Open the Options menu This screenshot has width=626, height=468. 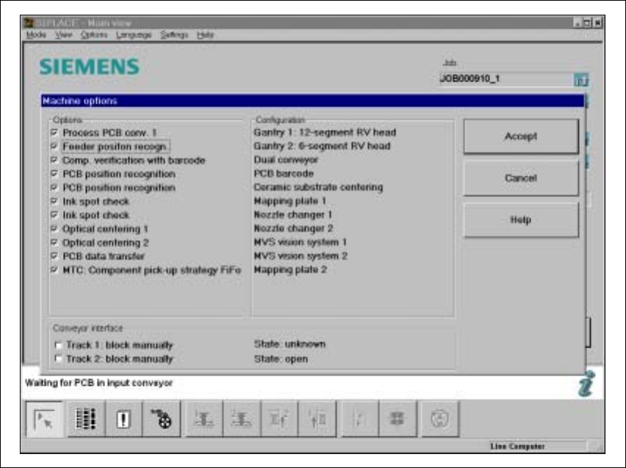click(x=94, y=34)
